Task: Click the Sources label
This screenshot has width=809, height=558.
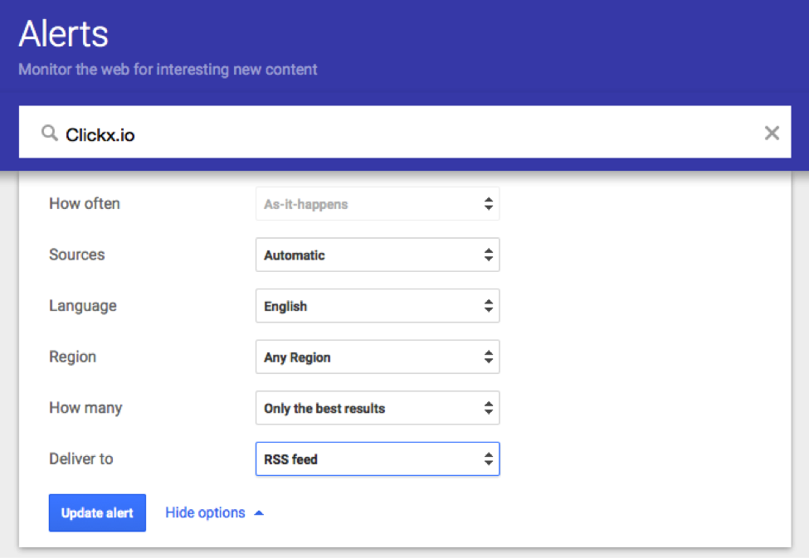Action: [x=77, y=255]
